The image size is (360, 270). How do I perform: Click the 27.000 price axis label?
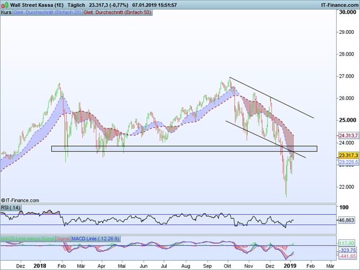click(346, 76)
